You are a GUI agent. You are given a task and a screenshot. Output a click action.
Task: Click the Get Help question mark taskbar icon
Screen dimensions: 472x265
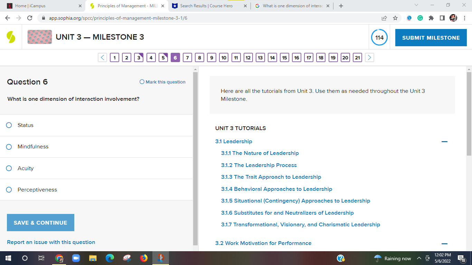(341, 258)
